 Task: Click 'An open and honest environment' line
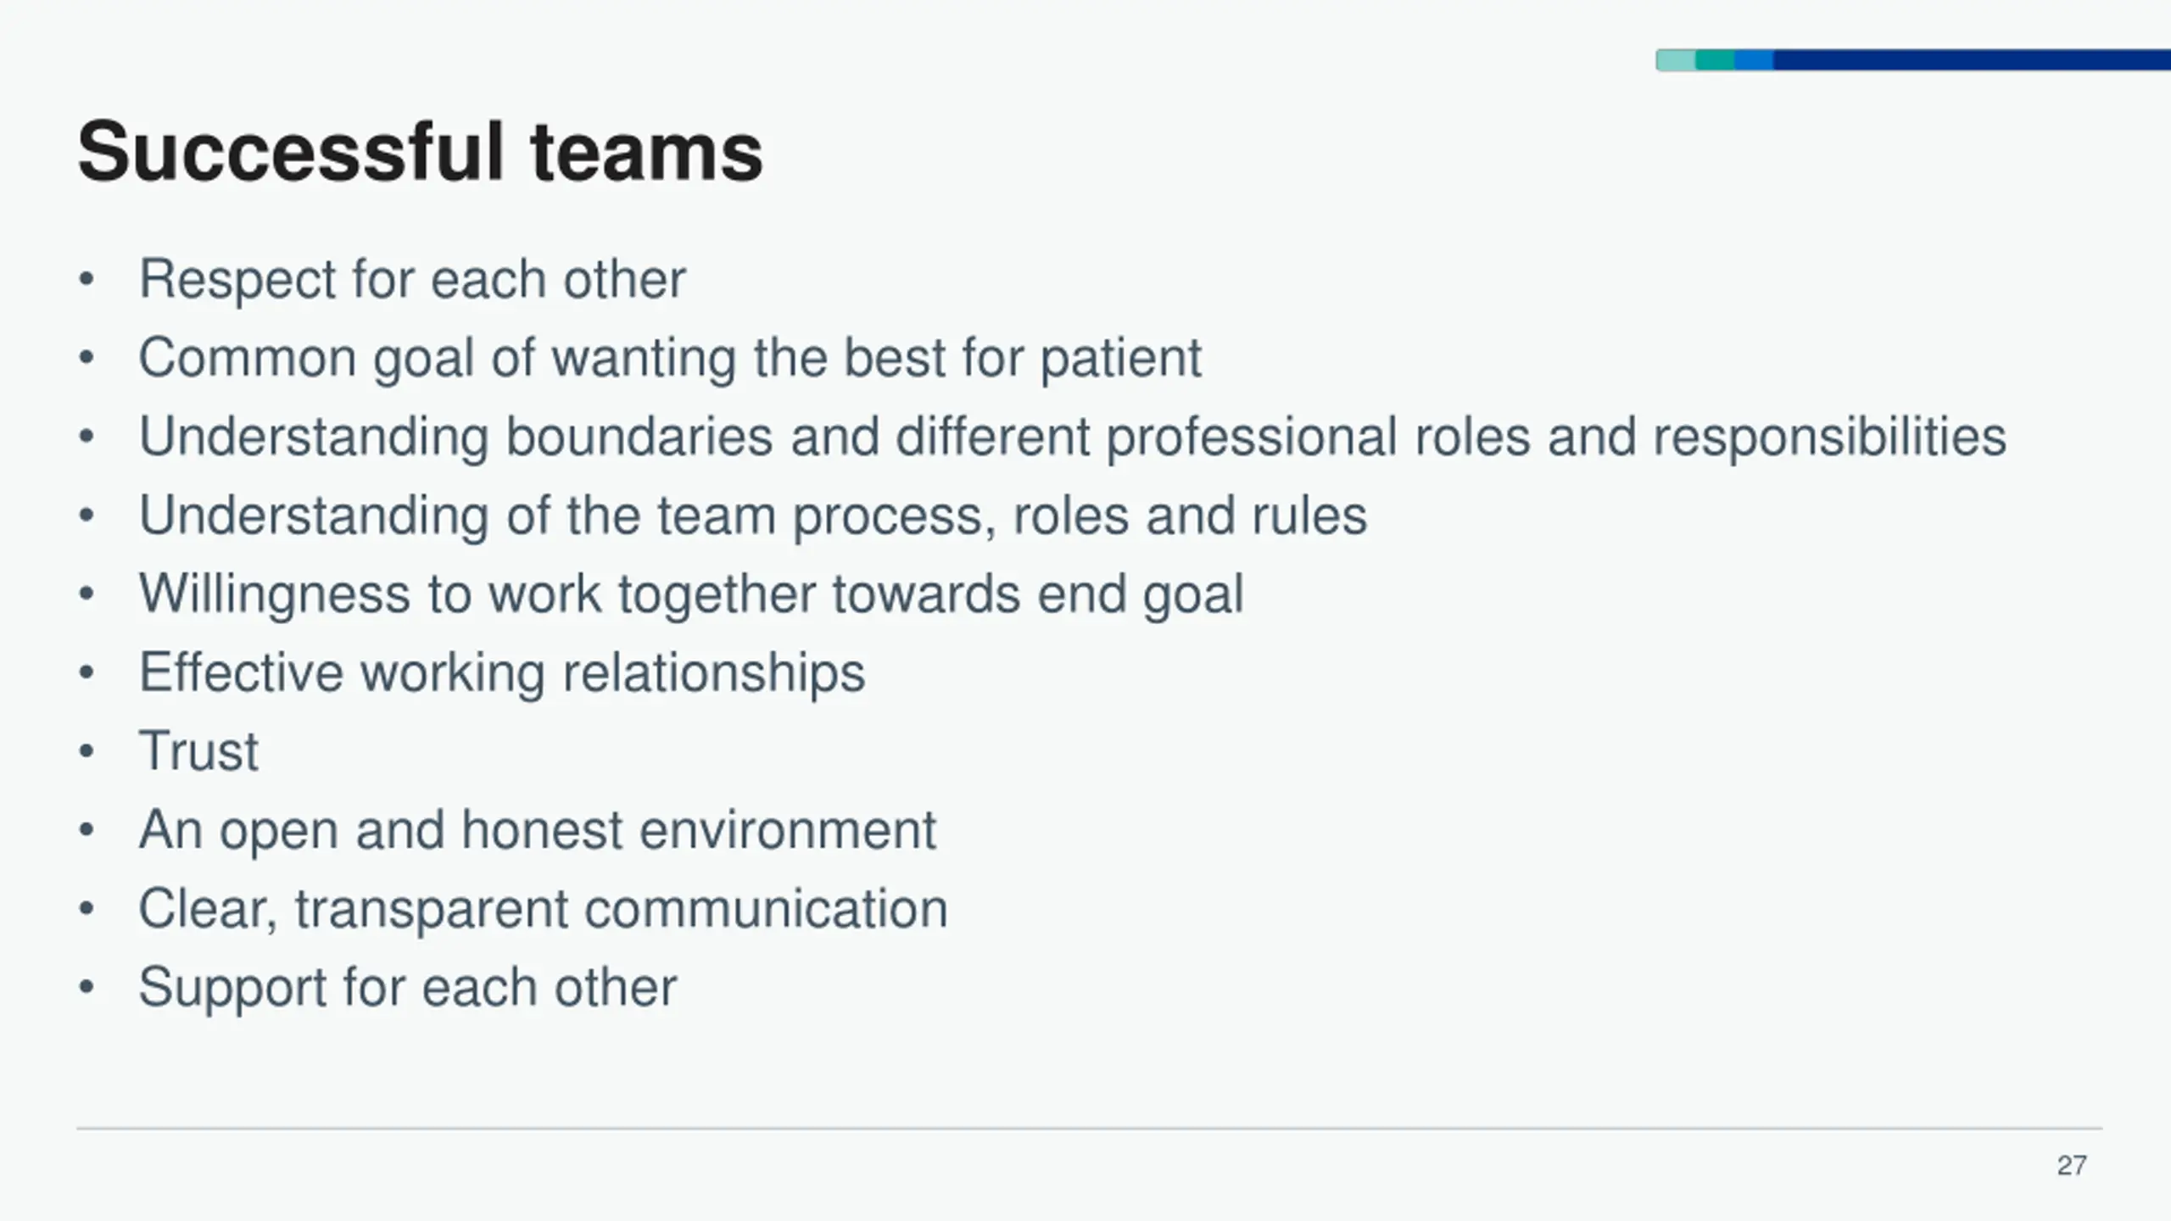[538, 830]
